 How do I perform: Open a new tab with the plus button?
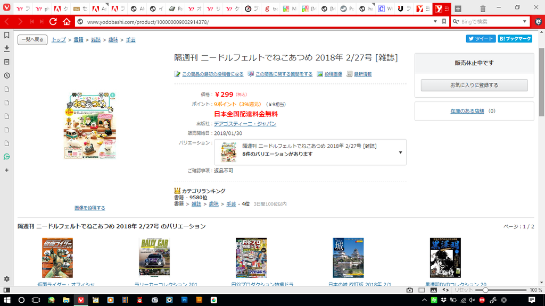pyautogui.click(x=458, y=9)
